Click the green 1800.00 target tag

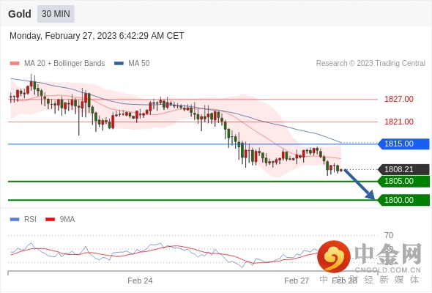[403, 200]
